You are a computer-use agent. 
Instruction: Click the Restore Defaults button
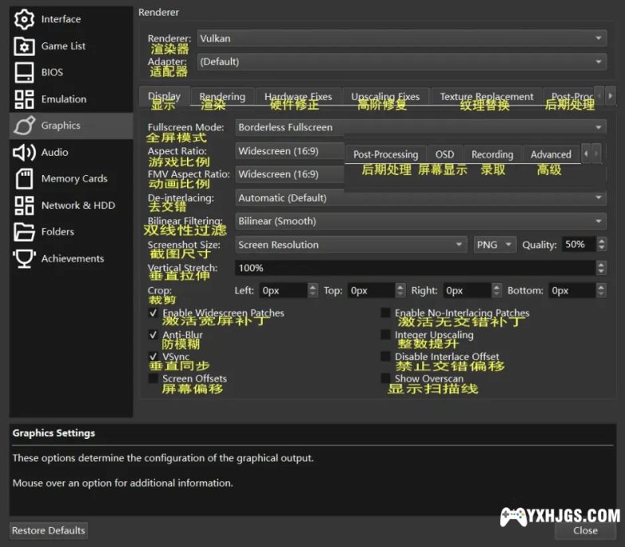point(49,530)
